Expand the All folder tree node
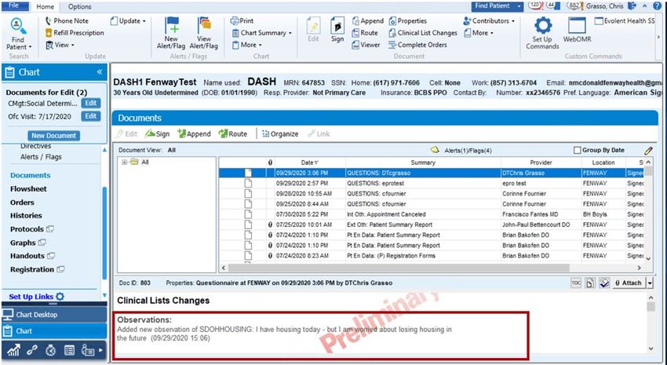Viewport: 667px width, 365px height. [124, 162]
